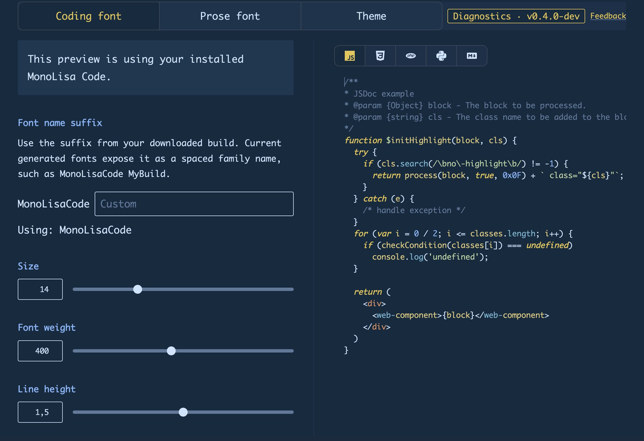
Task: Click the 'function $initHighlight(block, cls)' code line
Action: [430, 140]
